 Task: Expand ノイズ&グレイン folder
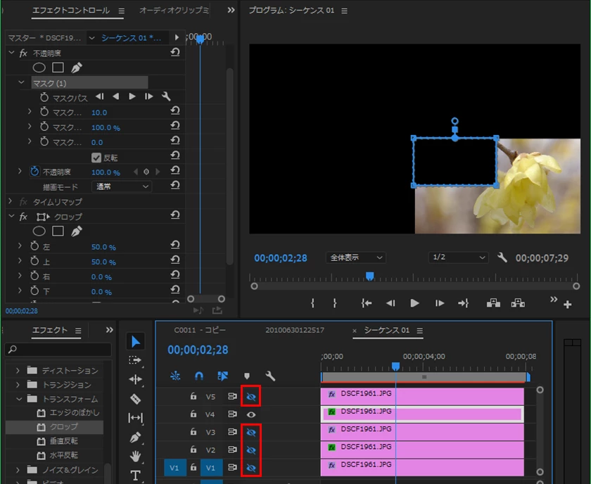pyautogui.click(x=18, y=470)
